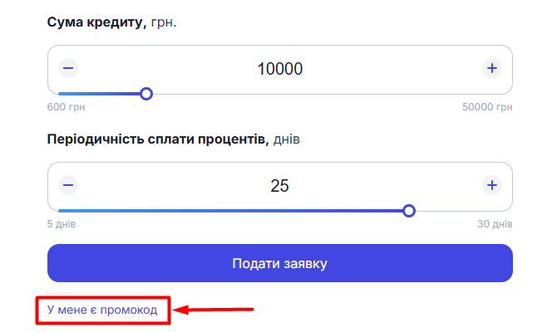Click period slider track right of handle
Viewport: 557px width, 332px height.
pyautogui.click(x=457, y=211)
